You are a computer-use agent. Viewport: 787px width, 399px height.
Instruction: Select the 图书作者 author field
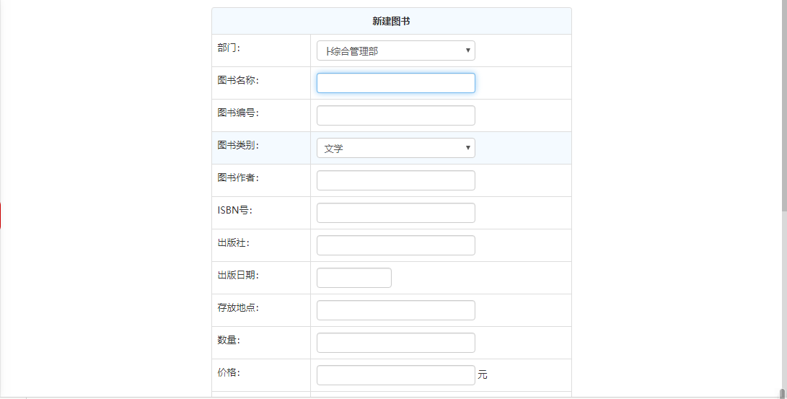pos(395,180)
